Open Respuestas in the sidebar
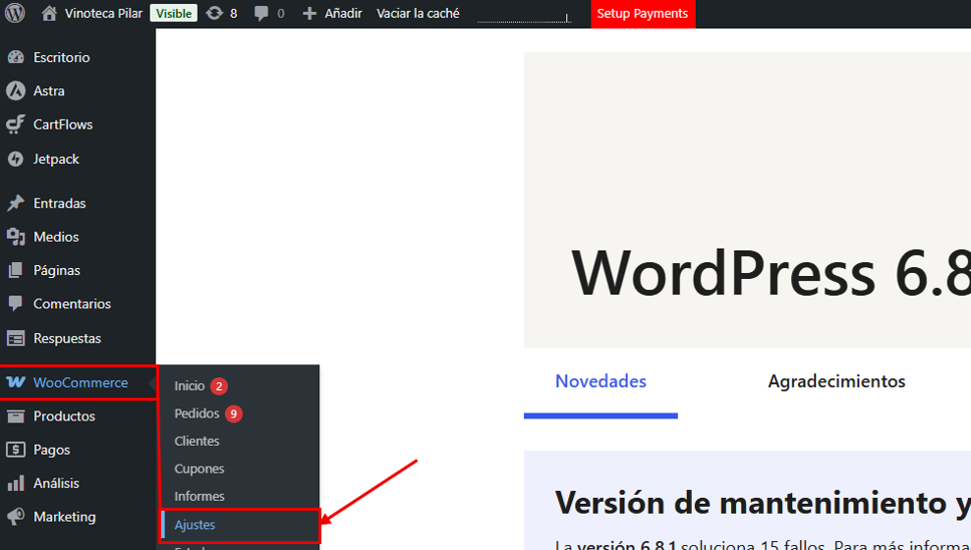The height and width of the screenshot is (550, 971). 67,339
